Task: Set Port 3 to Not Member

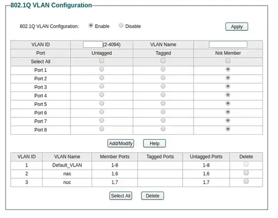Action: tap(228, 86)
